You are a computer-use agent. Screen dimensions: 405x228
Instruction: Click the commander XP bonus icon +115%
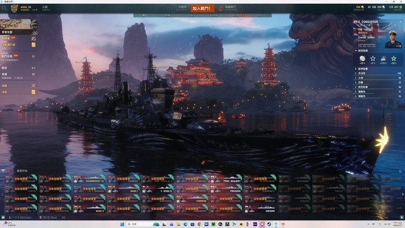point(383,58)
